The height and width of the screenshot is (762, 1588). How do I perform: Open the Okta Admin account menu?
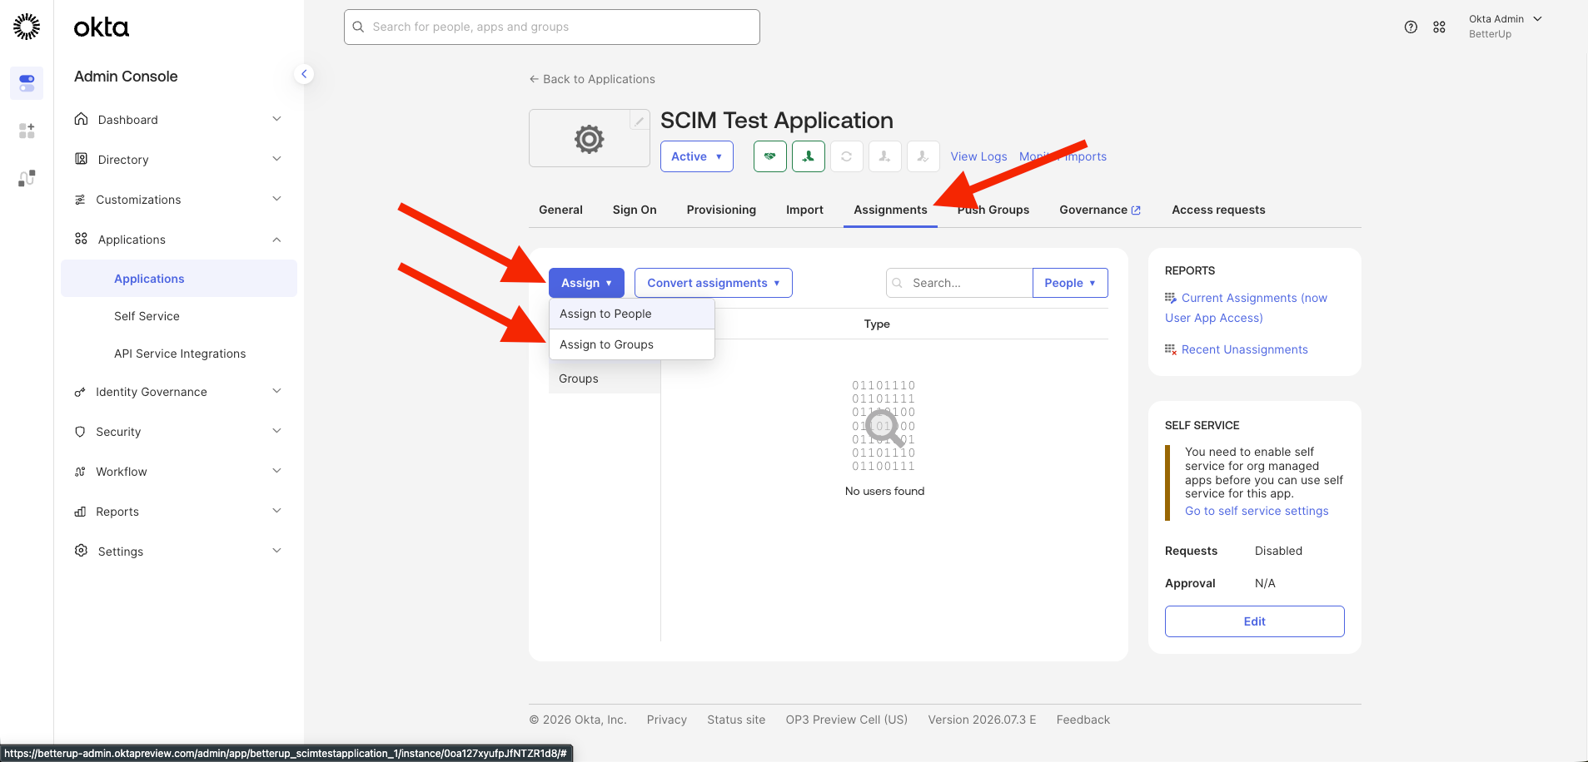(x=1506, y=27)
